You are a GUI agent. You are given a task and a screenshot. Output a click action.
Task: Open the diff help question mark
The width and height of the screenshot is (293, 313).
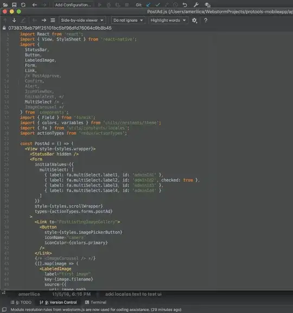click(206, 21)
